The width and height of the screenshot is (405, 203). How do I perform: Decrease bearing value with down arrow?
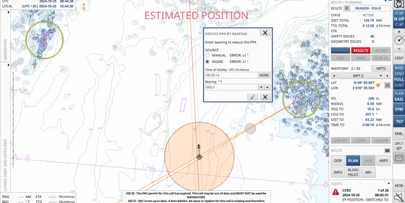pos(261,87)
